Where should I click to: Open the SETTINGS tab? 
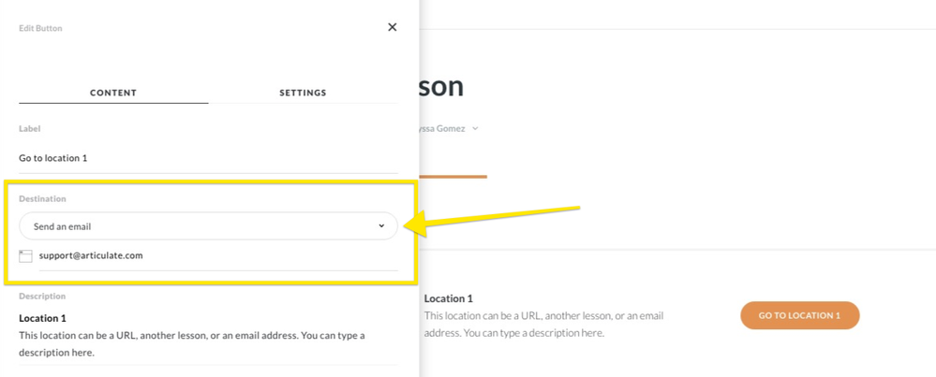(303, 93)
